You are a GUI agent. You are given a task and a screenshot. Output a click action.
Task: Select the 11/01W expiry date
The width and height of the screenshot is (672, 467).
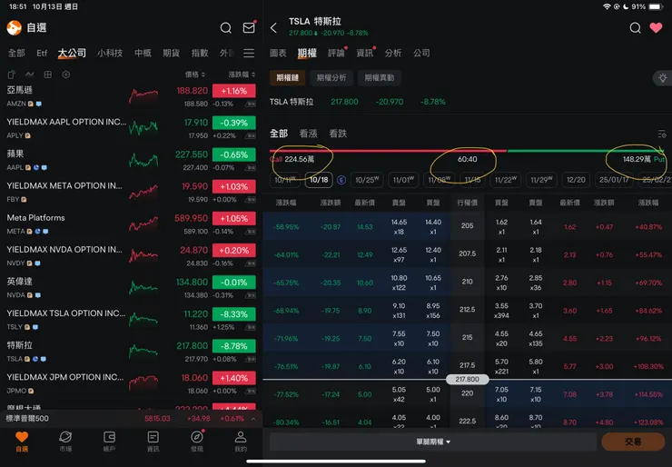click(404, 180)
